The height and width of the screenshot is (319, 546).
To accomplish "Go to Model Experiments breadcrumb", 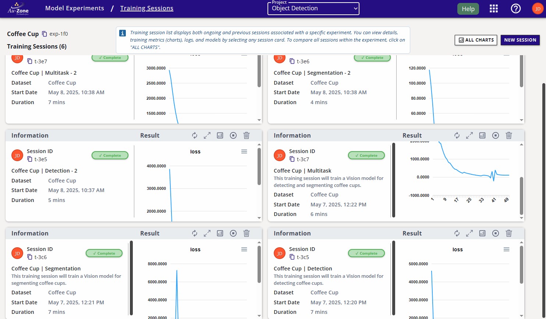I will coord(74,8).
